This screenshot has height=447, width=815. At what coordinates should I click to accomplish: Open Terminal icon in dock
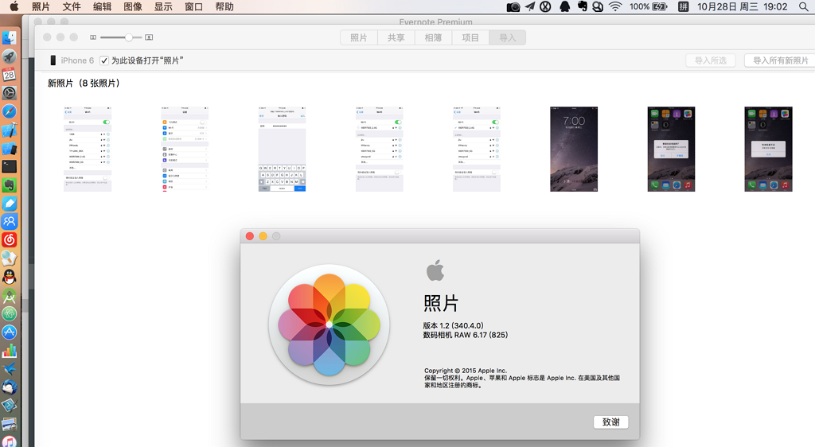click(x=10, y=167)
